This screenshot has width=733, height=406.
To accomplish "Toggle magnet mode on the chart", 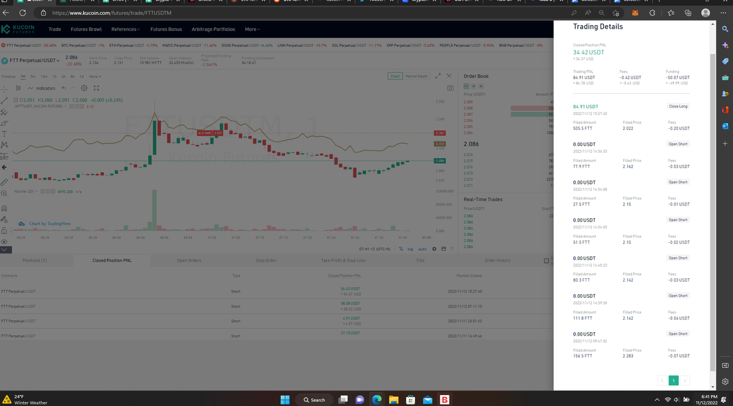I will [5, 208].
